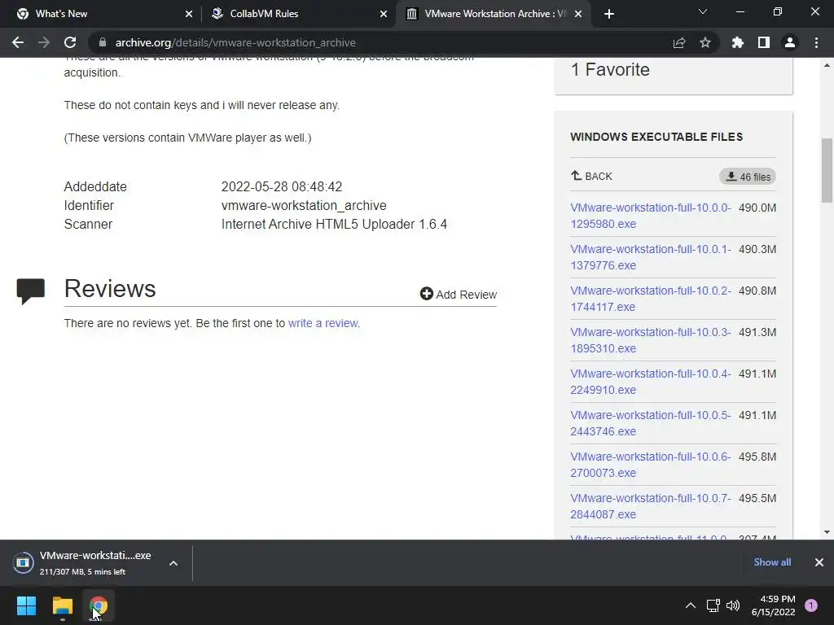Go back to the previous page
Screen dimensions: 834x625
18,42
